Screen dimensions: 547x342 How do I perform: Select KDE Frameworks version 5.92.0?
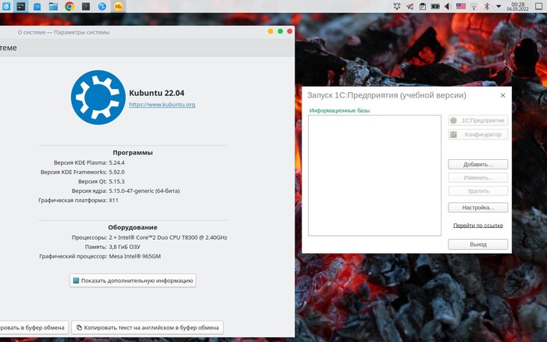coord(116,172)
